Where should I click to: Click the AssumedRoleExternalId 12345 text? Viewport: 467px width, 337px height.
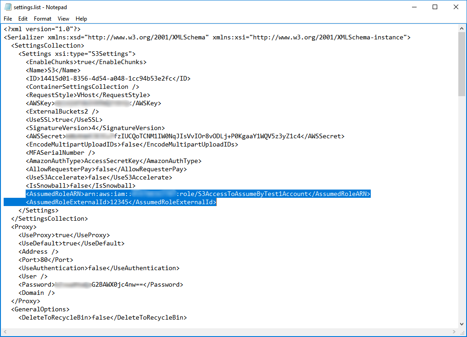pyautogui.click(x=115, y=202)
